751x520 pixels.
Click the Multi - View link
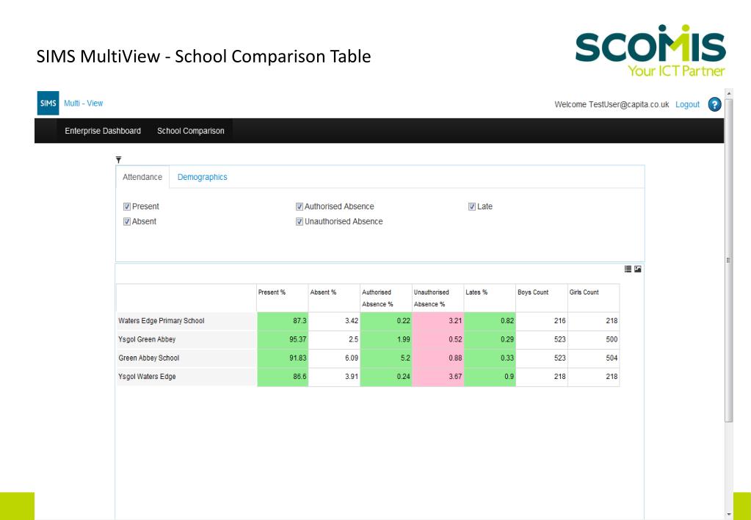(x=84, y=103)
